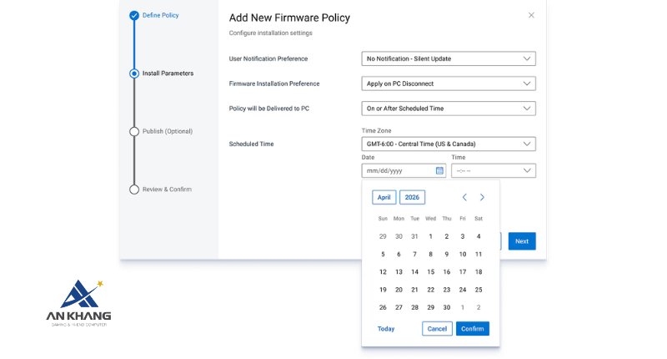667x359 pixels.
Task: Select April 28 in the calendar
Action: [414, 307]
